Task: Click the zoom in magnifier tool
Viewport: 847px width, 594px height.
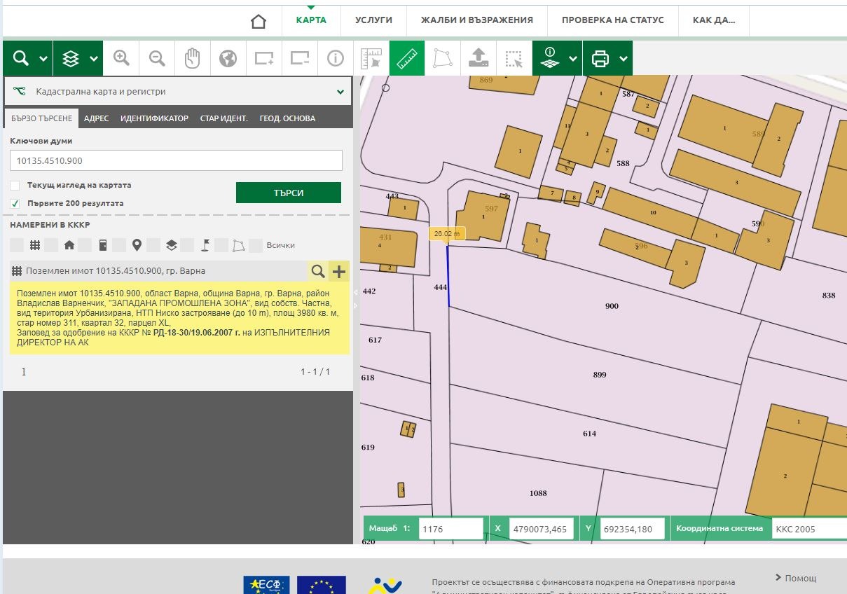Action: [x=122, y=58]
